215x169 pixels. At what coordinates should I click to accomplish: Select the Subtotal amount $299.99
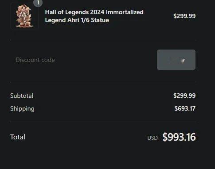(x=184, y=96)
